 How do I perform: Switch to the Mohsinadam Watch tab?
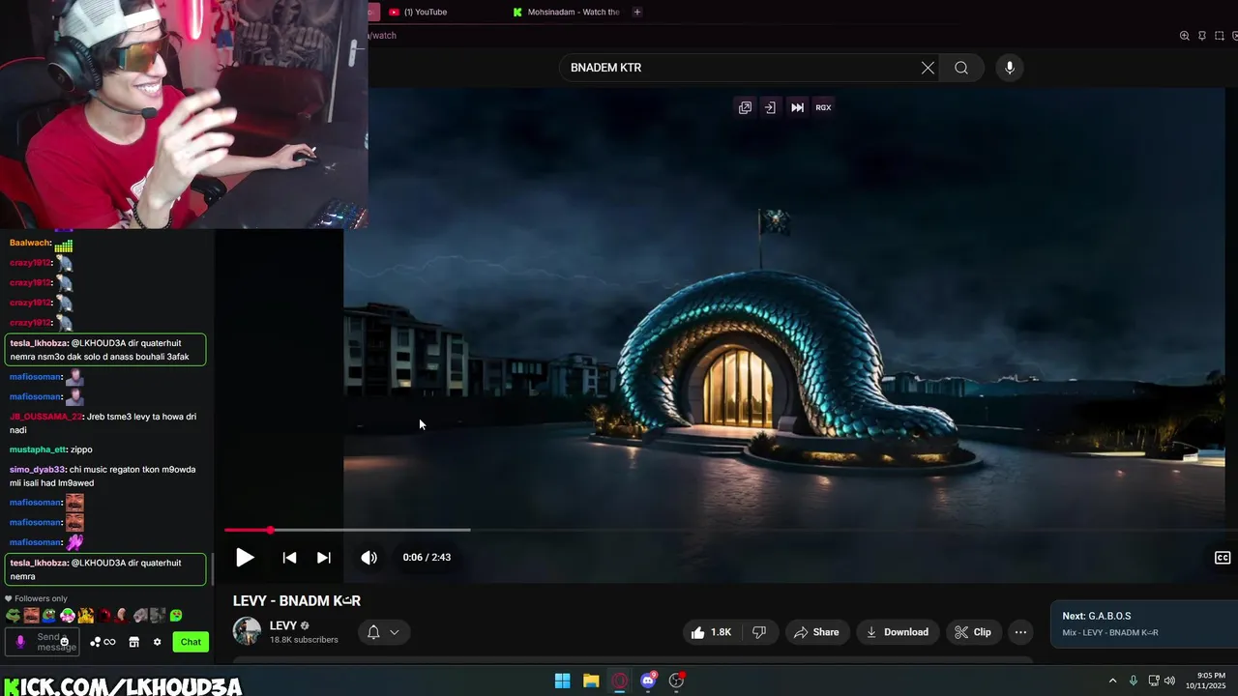click(568, 12)
